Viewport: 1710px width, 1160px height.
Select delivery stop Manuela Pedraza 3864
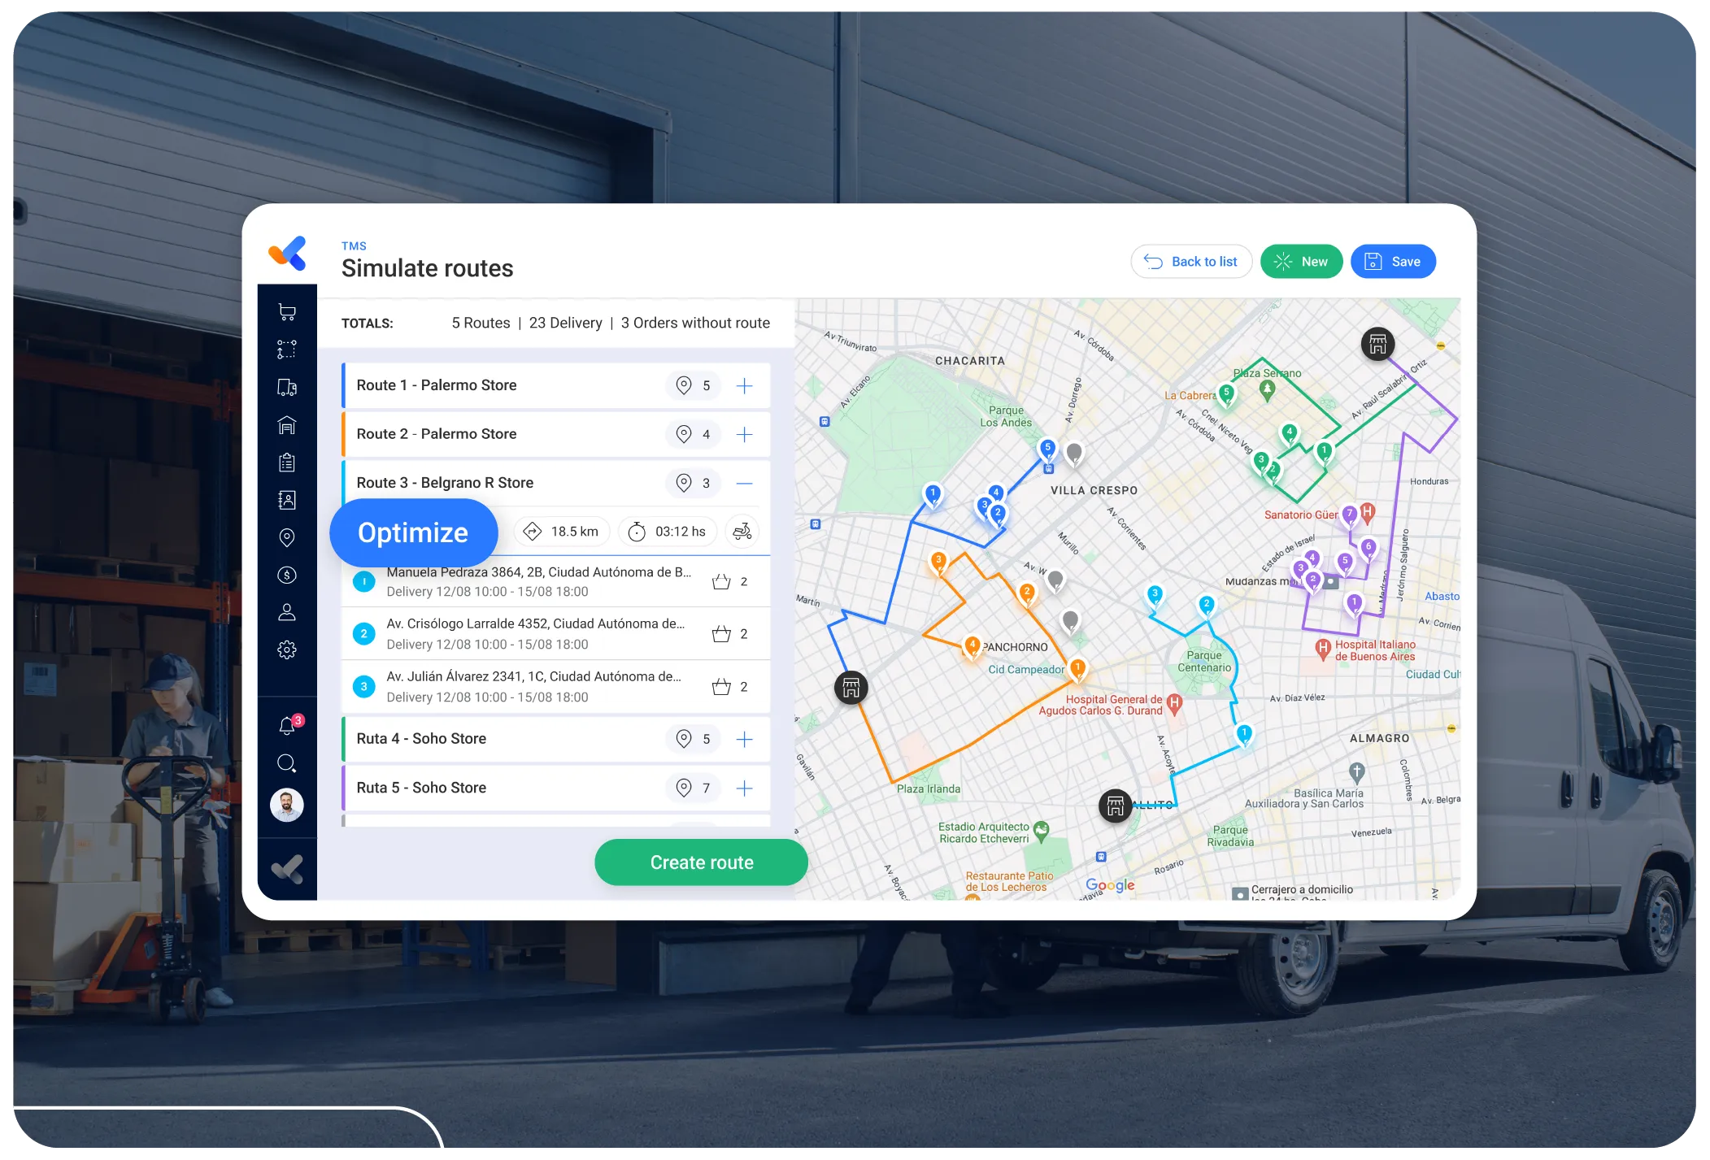538,581
